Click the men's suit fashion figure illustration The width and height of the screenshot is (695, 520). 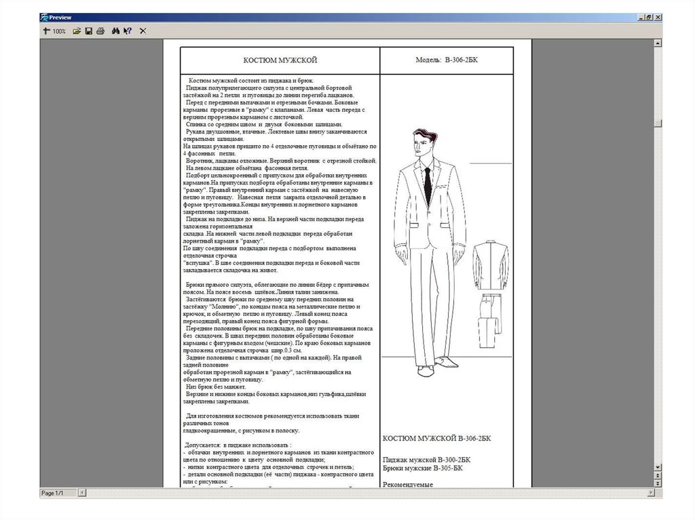pyautogui.click(x=428, y=252)
